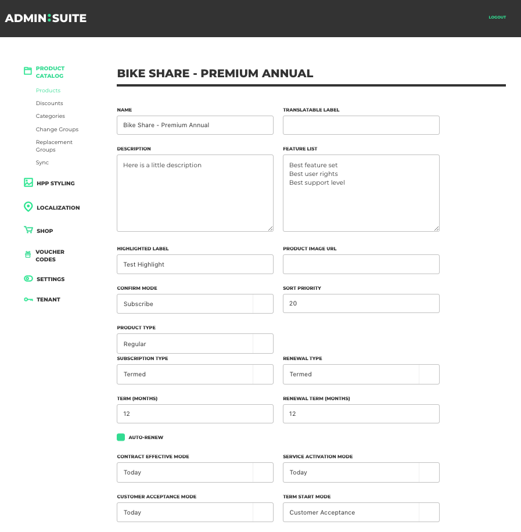
Task: Open the Confirm Mode dropdown
Action: coord(195,304)
